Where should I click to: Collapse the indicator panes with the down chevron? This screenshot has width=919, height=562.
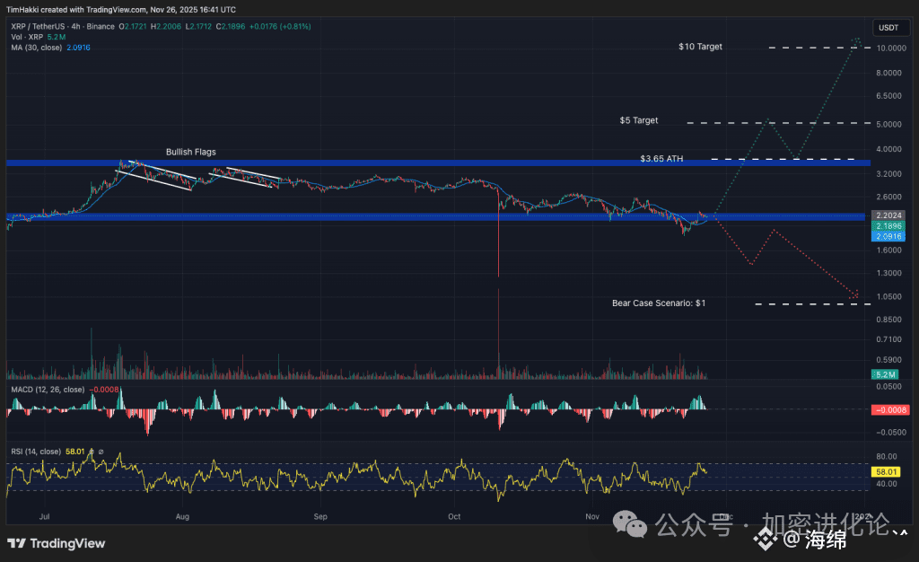[x=897, y=532]
